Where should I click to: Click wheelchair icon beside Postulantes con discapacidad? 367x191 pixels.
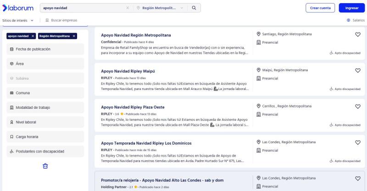(x=12, y=152)
